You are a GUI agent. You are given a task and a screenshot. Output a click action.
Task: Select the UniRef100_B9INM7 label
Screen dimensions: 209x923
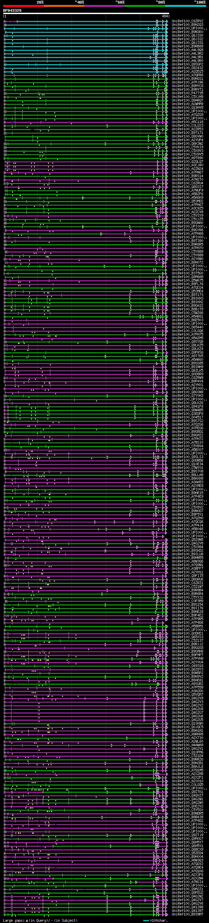pyautogui.click(x=187, y=914)
